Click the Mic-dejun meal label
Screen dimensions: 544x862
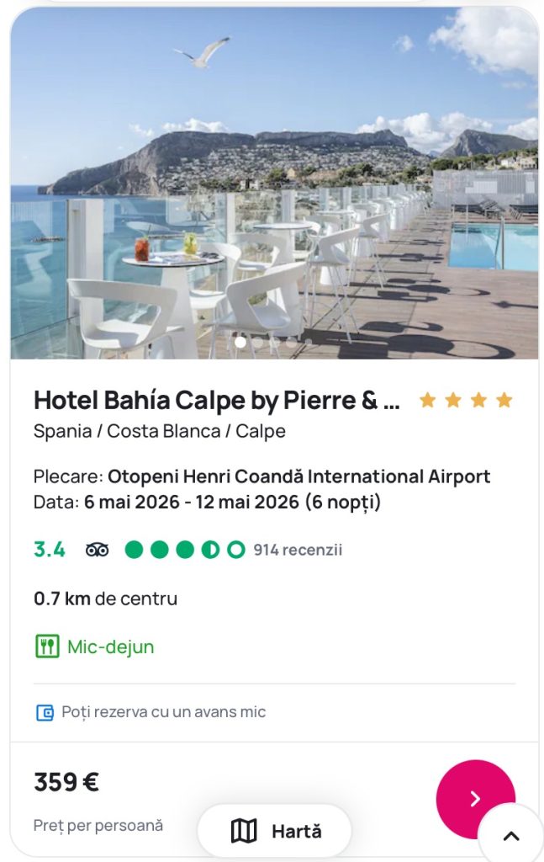point(111,646)
